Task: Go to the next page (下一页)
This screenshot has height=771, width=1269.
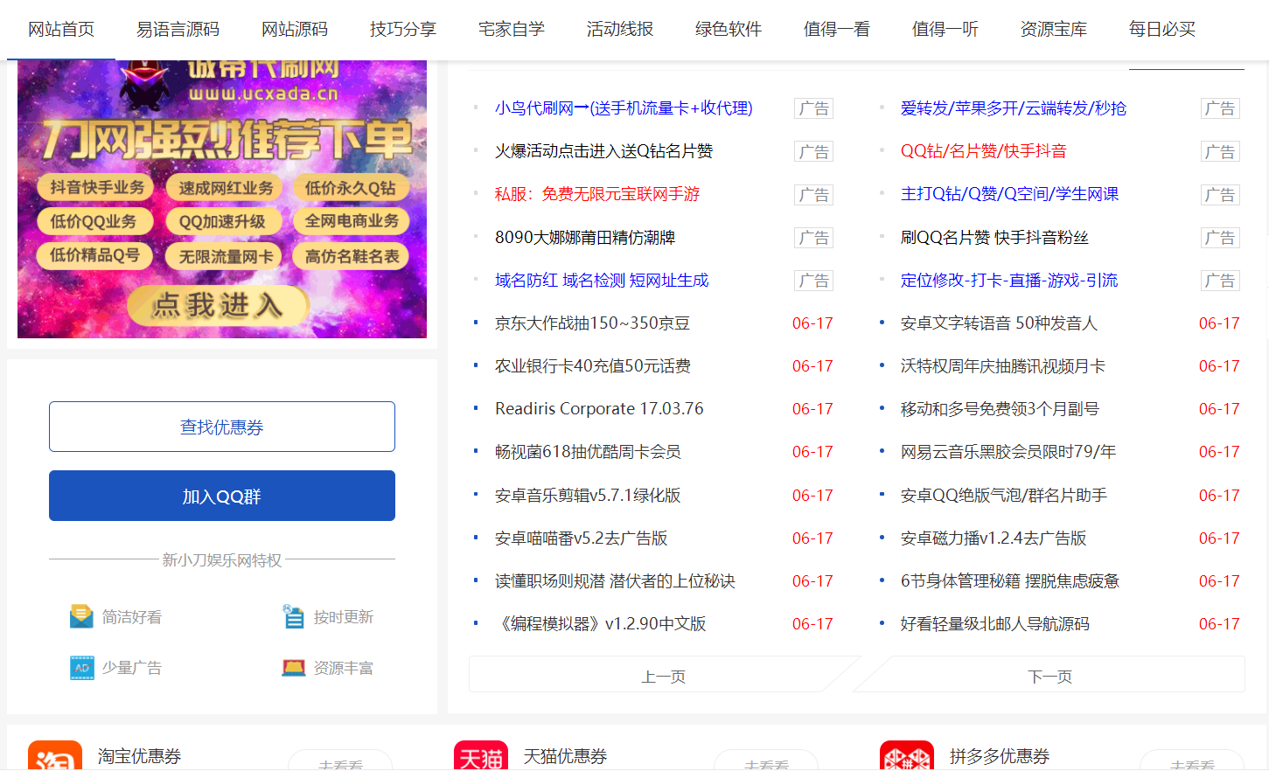Action: 1049,674
